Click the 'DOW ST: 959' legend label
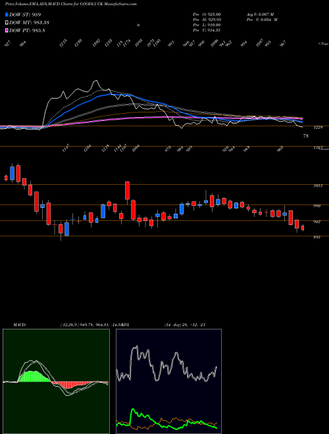 click(25, 14)
